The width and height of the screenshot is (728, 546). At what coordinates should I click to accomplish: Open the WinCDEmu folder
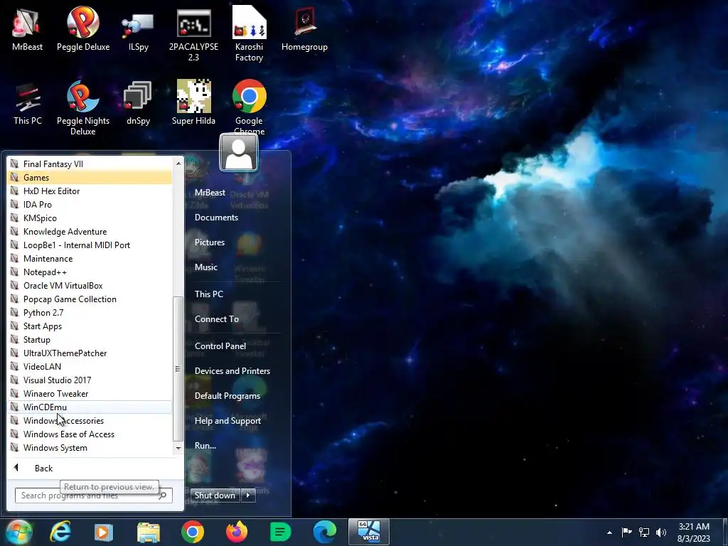(x=90, y=407)
